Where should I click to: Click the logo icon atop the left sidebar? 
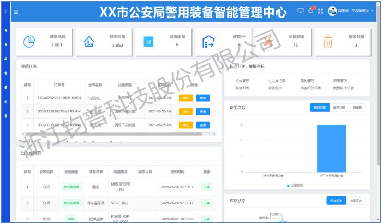click(x=6, y=11)
